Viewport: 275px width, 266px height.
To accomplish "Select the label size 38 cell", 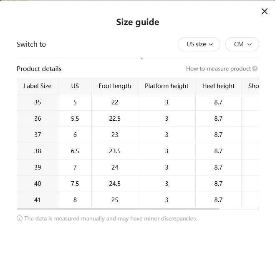I will tap(38, 151).
